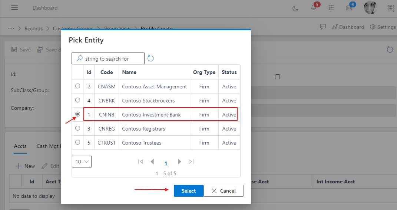397x210 pixels.
Task: Choose the Contoso Trustees radio button
Action: (77, 142)
